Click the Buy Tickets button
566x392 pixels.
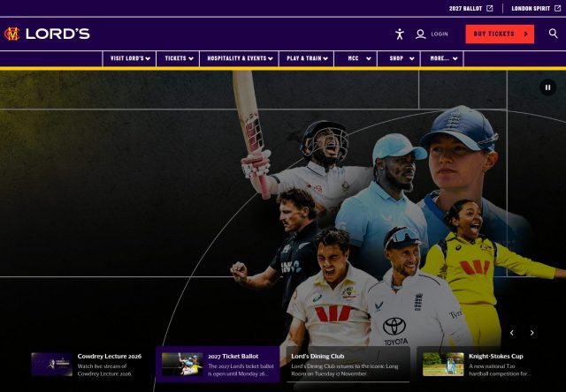click(x=500, y=34)
